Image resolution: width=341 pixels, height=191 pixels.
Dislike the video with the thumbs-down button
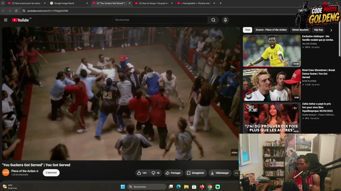point(155,173)
